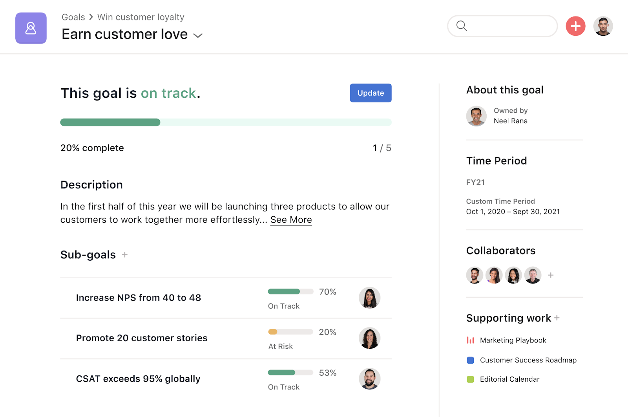This screenshot has width=628, height=417.
Task: Click the FY21 time period label
Action: 475,182
